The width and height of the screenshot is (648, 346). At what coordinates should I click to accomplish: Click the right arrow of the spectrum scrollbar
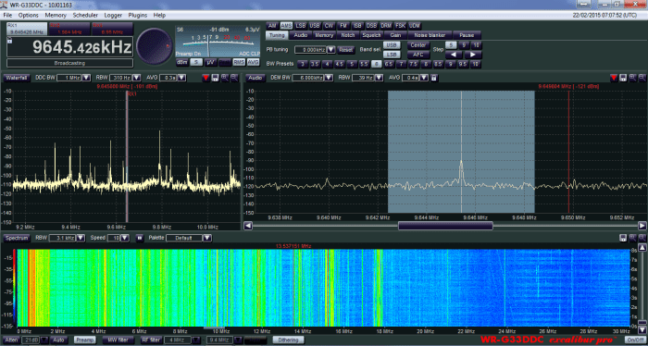pos(642,226)
